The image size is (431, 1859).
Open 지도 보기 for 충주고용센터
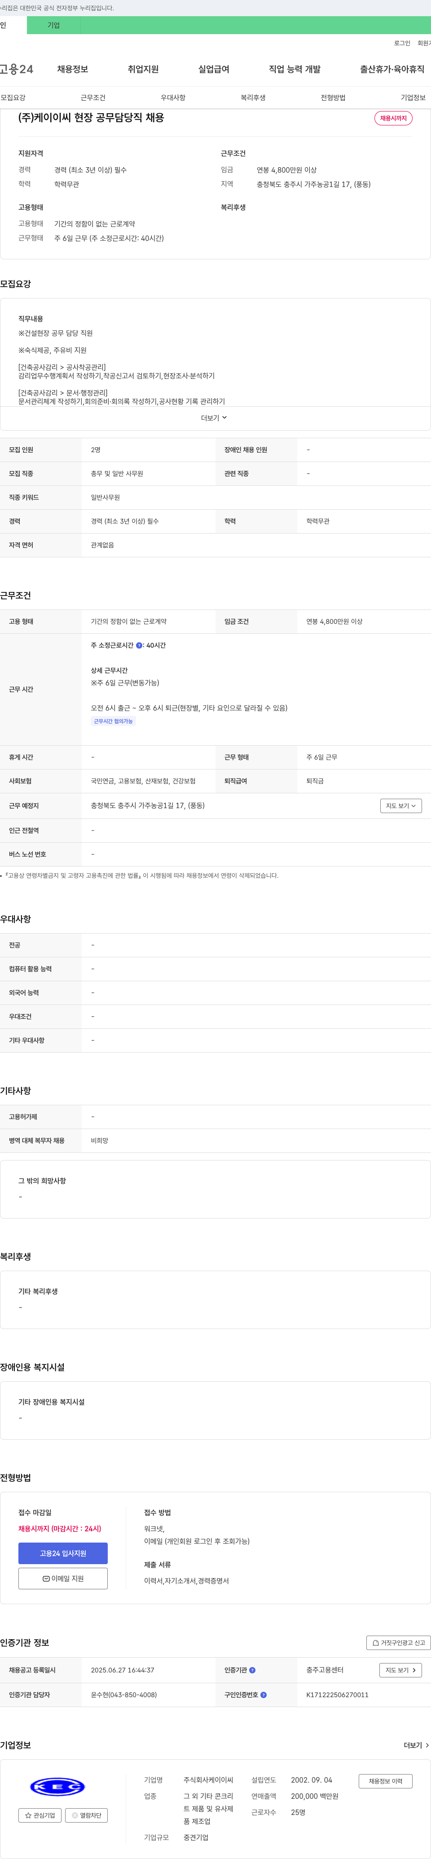click(x=401, y=1670)
